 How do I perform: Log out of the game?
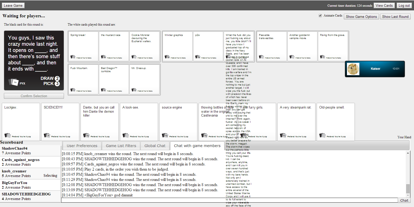point(404,5)
